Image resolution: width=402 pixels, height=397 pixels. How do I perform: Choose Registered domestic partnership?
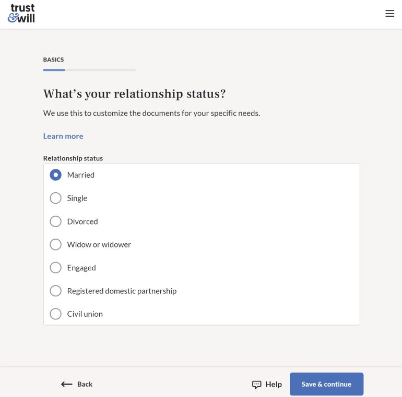click(55, 291)
